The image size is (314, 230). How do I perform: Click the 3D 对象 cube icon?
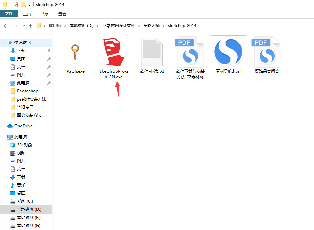(13, 145)
